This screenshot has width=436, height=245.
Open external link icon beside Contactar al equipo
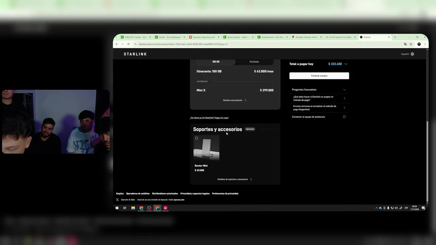tap(344, 117)
